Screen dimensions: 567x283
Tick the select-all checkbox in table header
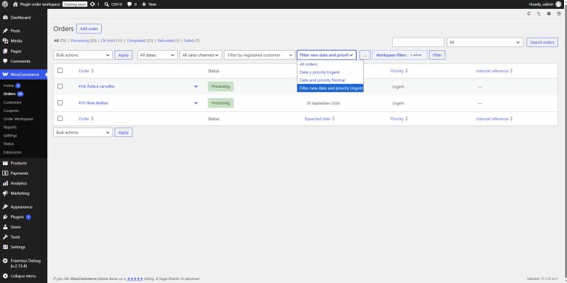coord(60,71)
